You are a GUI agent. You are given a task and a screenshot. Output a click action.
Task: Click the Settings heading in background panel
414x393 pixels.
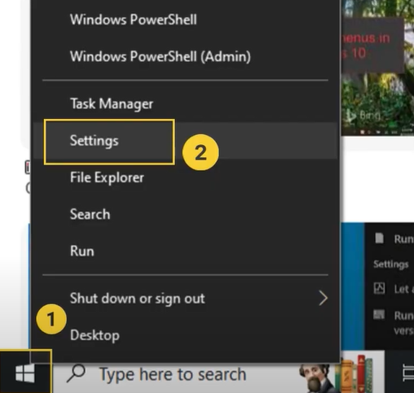[x=391, y=264]
